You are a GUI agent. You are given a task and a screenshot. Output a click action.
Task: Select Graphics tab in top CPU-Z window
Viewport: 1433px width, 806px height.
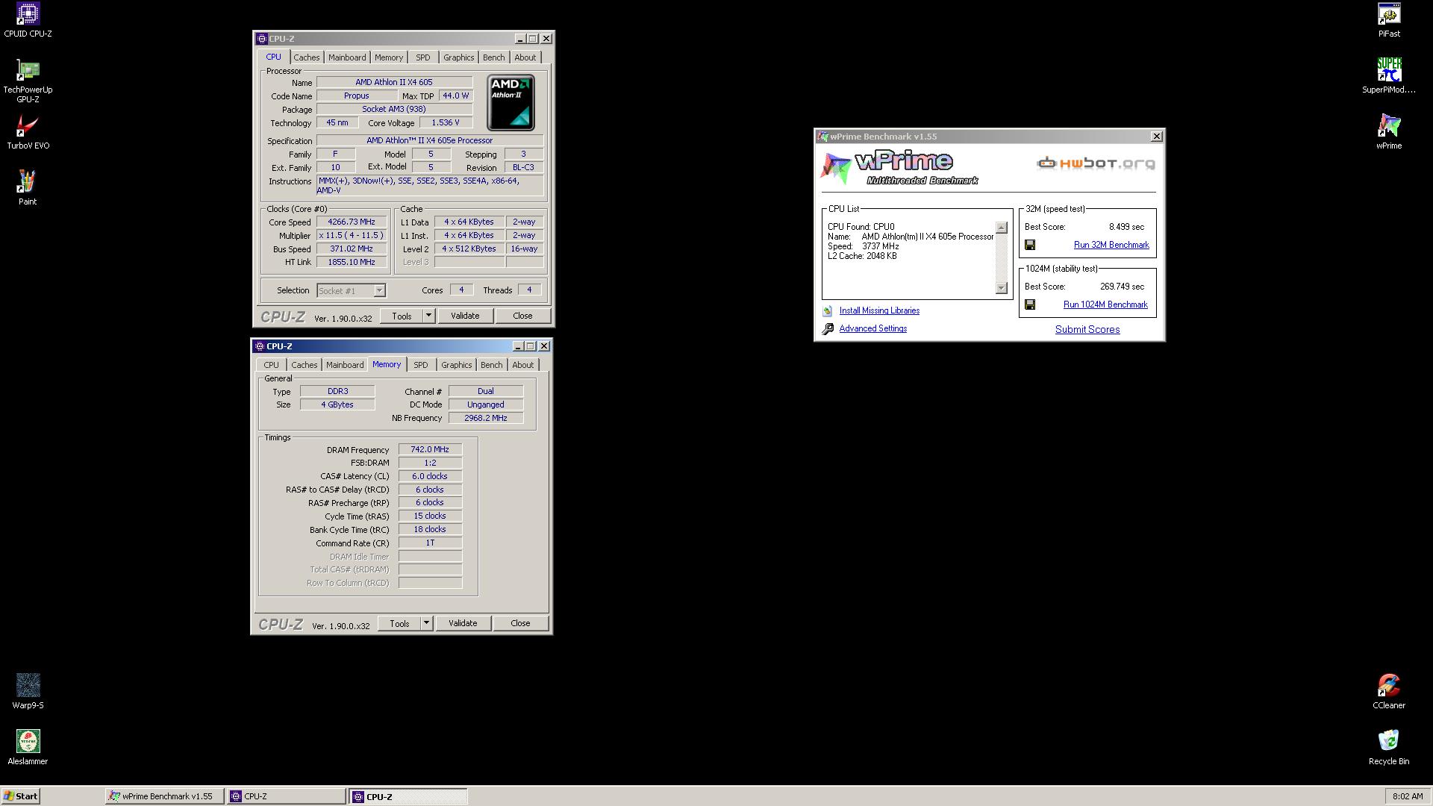click(x=458, y=57)
